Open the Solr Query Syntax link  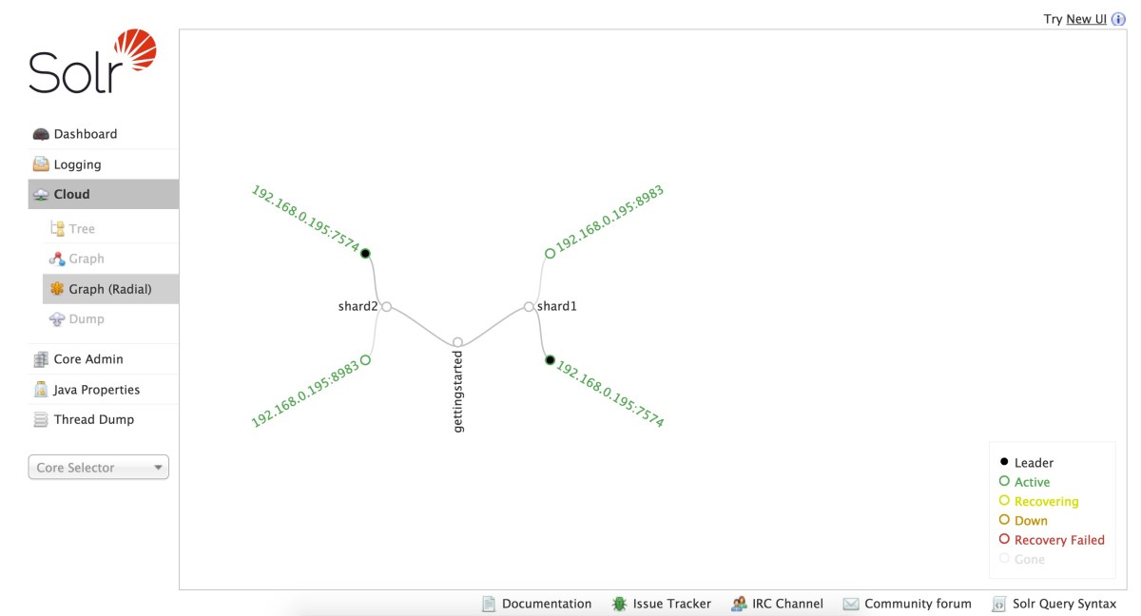1066,604
